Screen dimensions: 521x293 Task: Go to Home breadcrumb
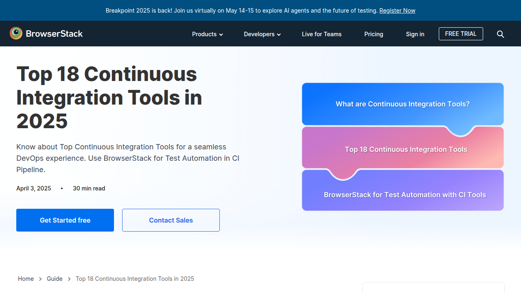pyautogui.click(x=26, y=279)
